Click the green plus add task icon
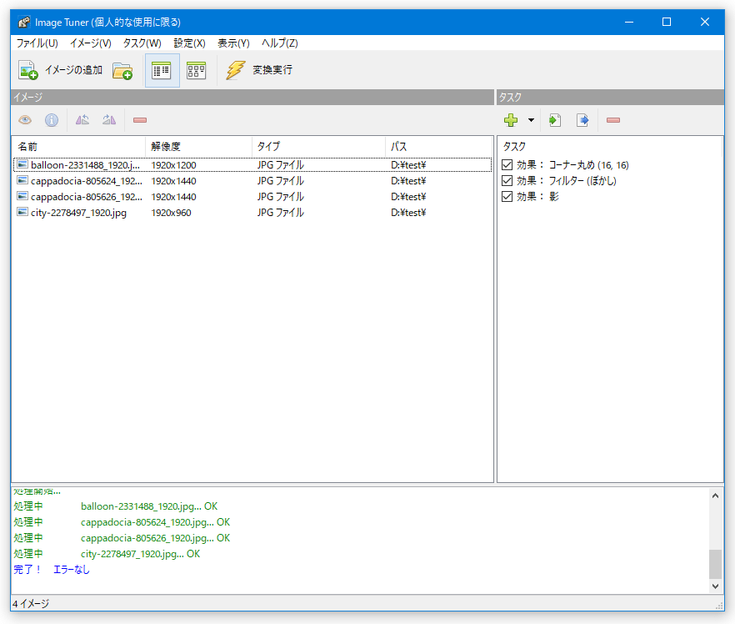The image size is (735, 624). (511, 120)
